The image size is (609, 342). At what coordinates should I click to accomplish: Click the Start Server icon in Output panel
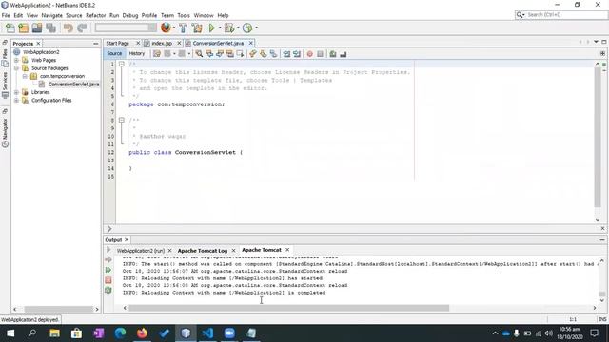(108, 250)
